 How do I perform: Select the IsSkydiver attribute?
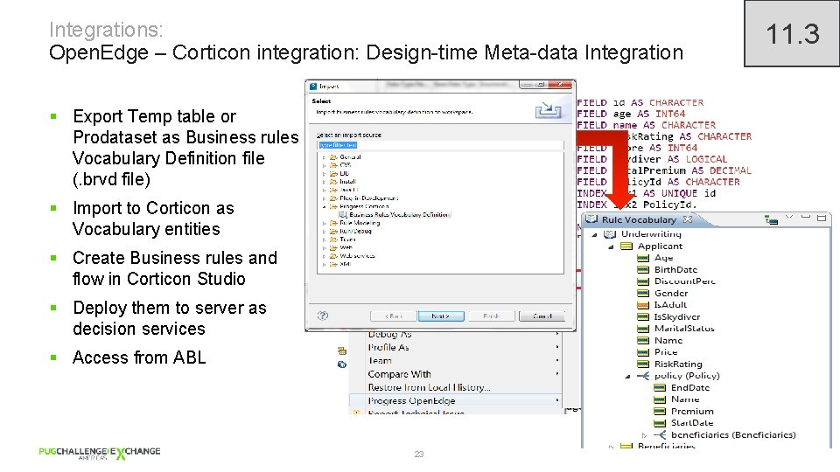pos(677,316)
